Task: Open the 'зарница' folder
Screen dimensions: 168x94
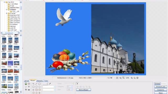Action: 13,26
